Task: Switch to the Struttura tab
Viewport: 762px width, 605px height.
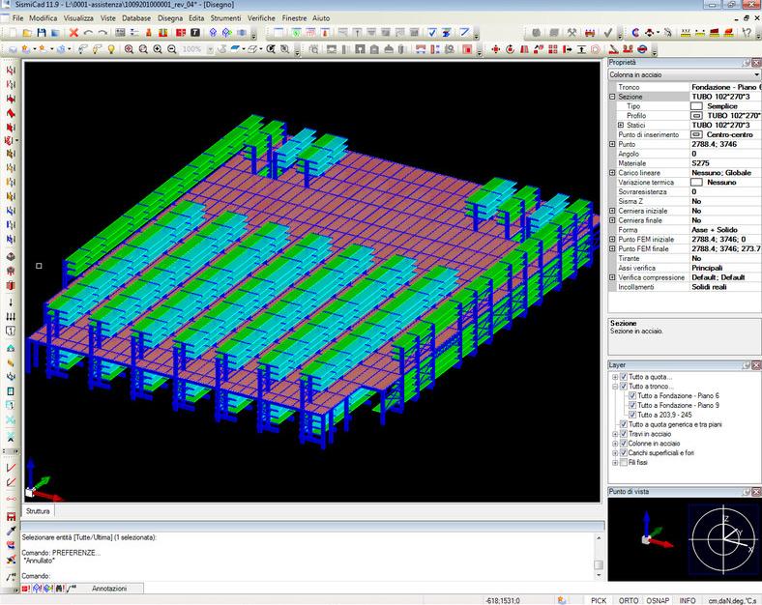Action: click(39, 510)
